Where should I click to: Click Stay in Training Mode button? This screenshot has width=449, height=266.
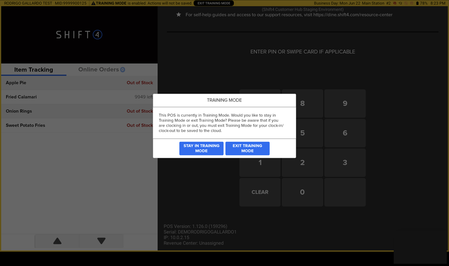click(x=201, y=148)
